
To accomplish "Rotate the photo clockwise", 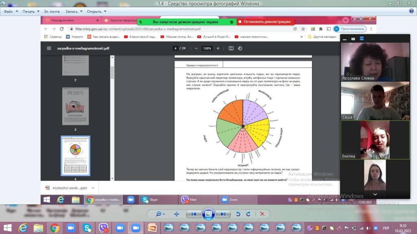I will 248,214.
